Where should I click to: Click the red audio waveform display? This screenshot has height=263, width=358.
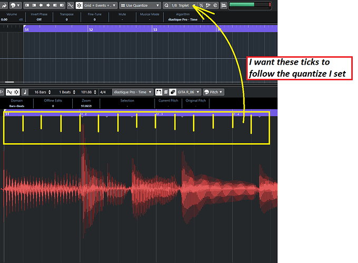[139, 189]
